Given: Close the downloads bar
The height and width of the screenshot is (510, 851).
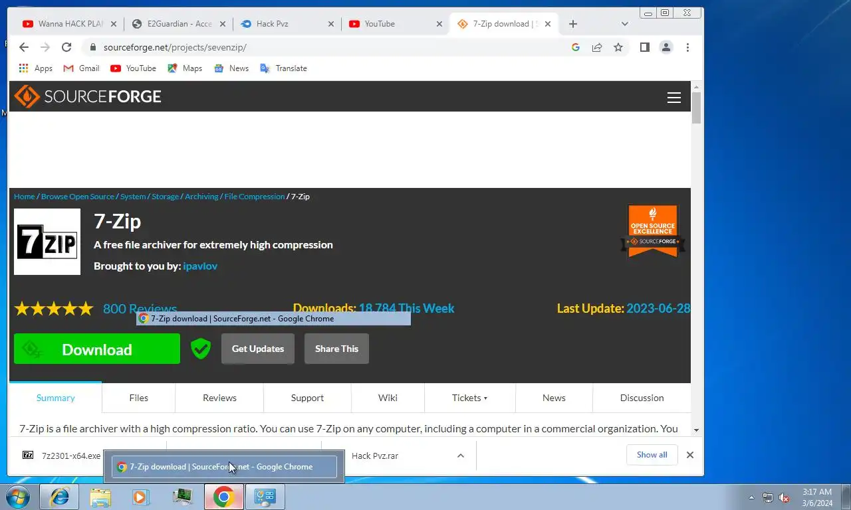Looking at the screenshot, I should 690,455.
